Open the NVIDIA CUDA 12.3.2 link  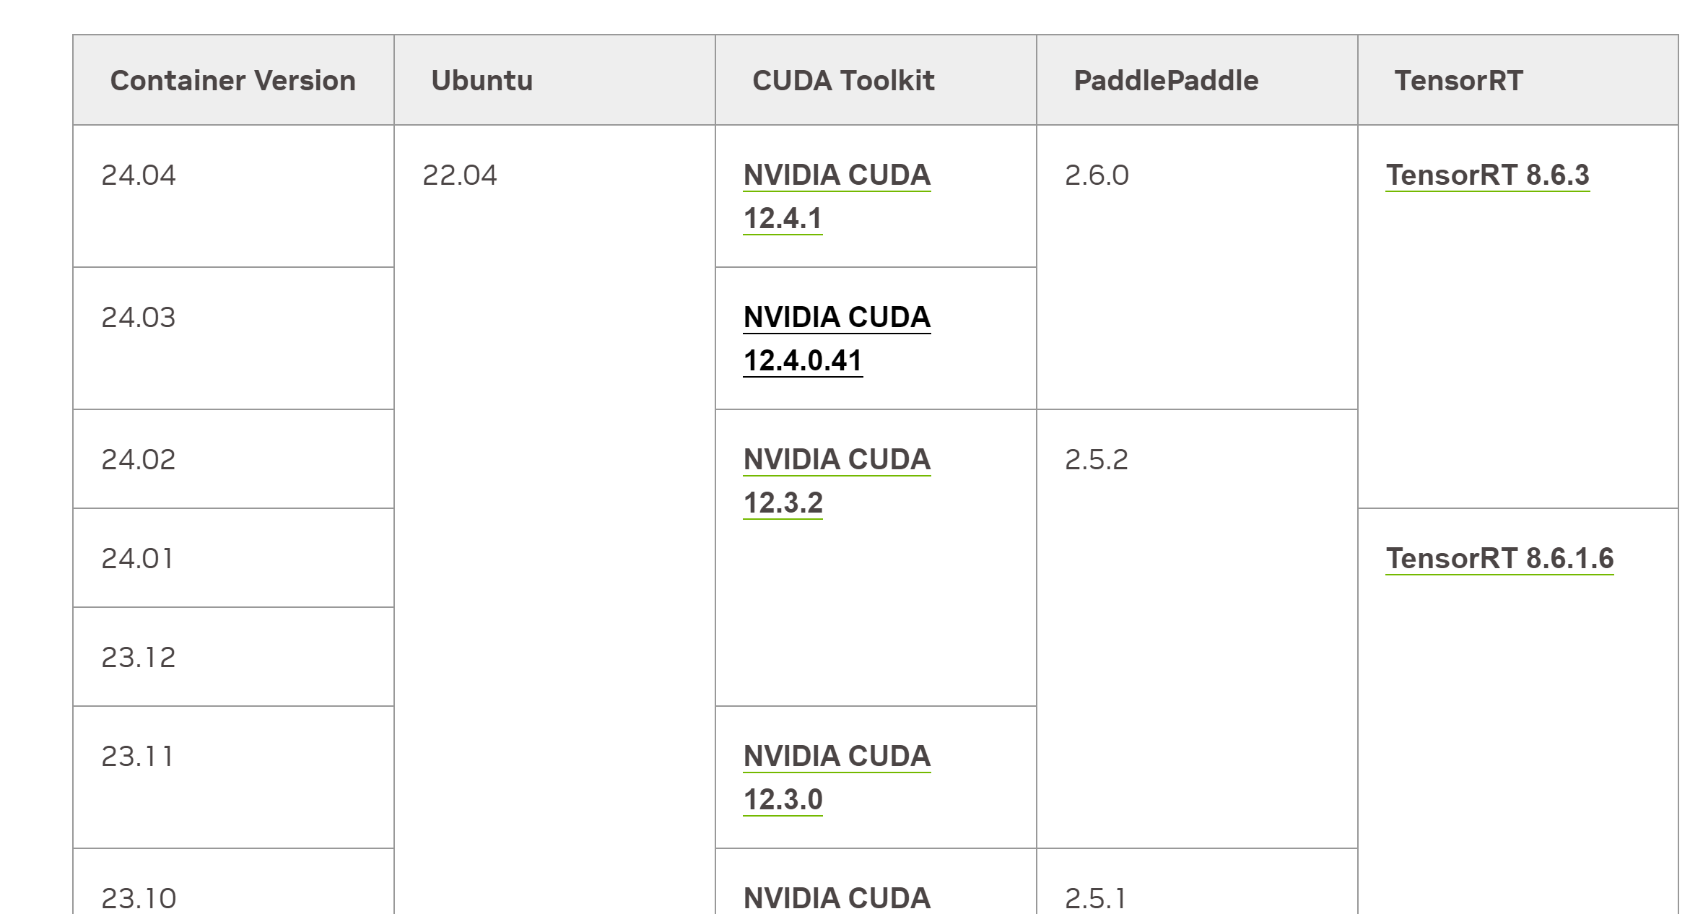(x=837, y=481)
